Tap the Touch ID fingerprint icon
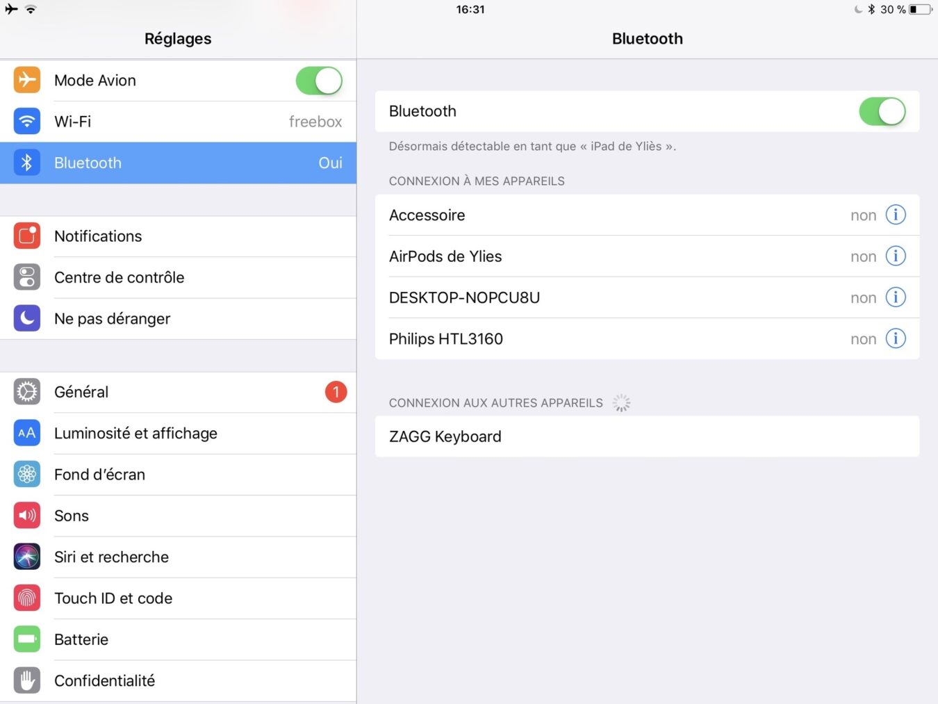 pyautogui.click(x=27, y=598)
